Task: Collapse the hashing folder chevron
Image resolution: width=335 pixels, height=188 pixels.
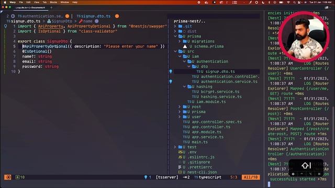Action: point(184,87)
